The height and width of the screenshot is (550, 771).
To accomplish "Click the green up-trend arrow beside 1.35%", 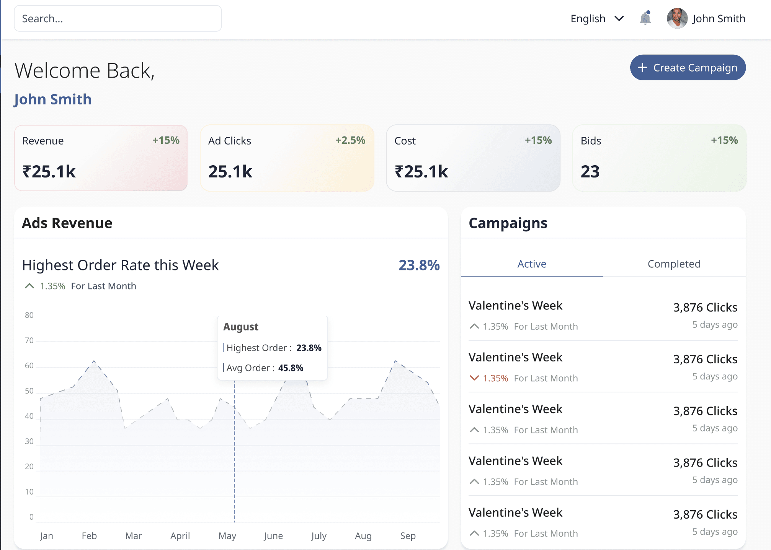I will point(29,285).
